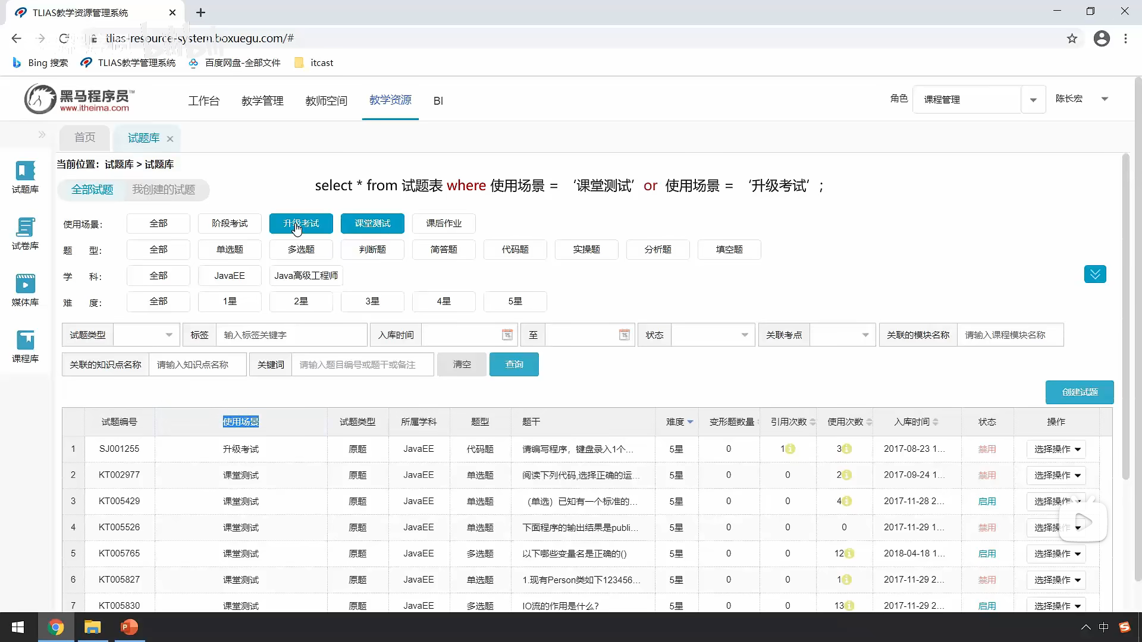
Task: Switch to the 教学管理 top menu
Action: (x=262, y=101)
